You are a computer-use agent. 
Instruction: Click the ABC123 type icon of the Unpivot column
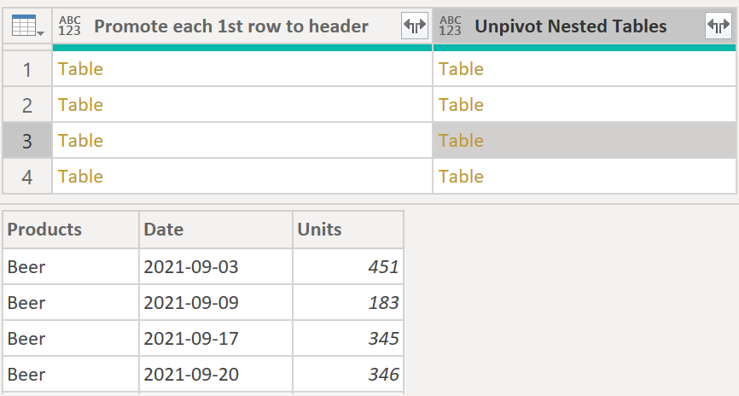(x=450, y=26)
